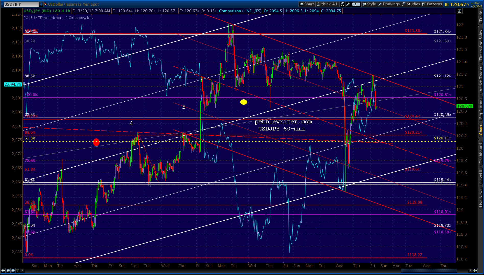Click the crosshair pan icon at bottom left
The height and width of the screenshot is (275, 484).
coord(3,270)
